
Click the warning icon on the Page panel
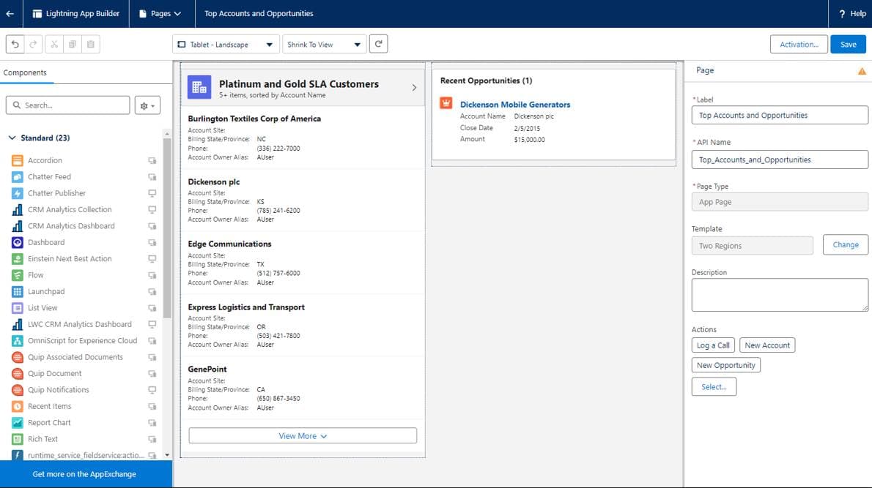click(862, 70)
